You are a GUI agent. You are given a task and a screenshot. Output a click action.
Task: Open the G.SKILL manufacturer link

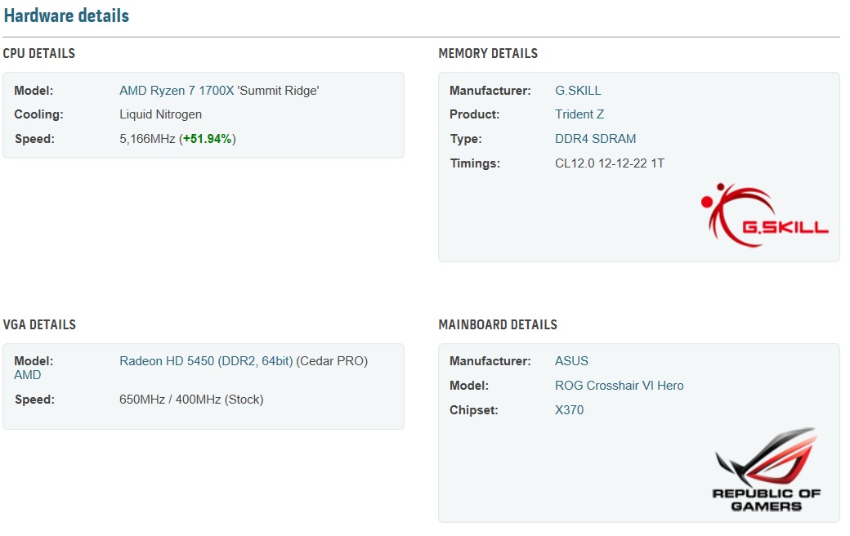click(578, 91)
